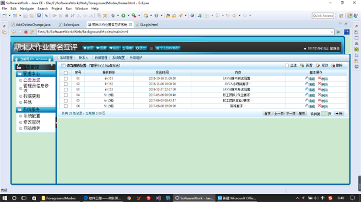
Task: Check the box for row 01
Action: [66, 79]
